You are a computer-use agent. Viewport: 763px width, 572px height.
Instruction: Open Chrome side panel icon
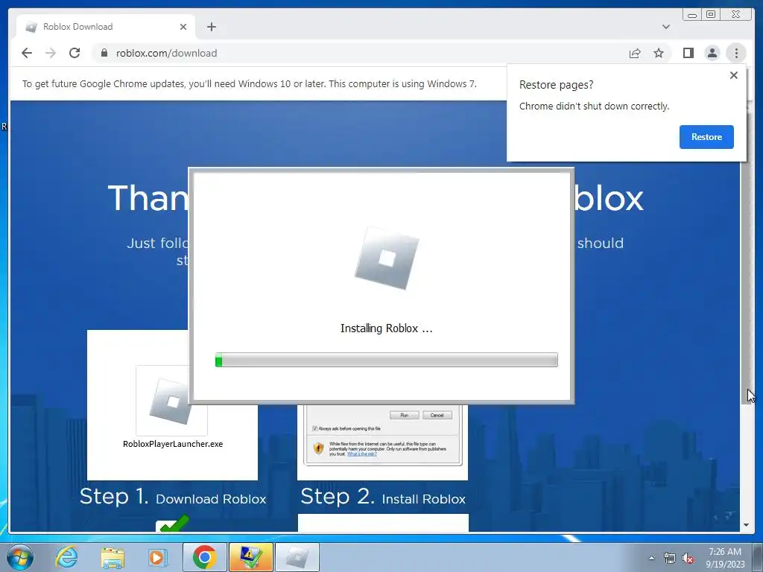click(x=688, y=53)
